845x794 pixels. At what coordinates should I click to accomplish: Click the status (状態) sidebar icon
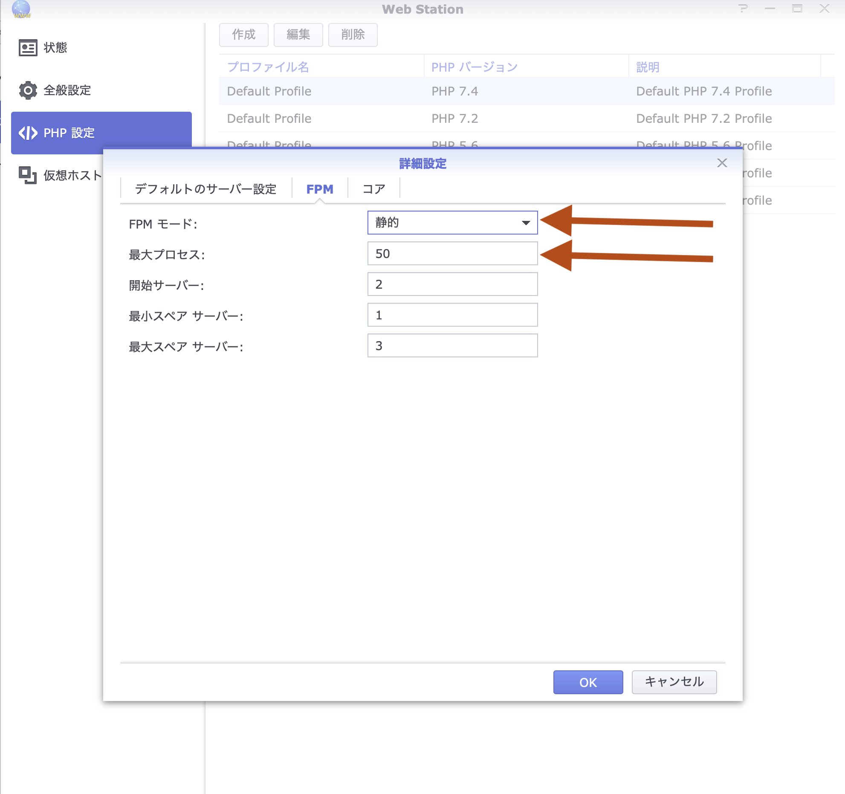(x=28, y=48)
